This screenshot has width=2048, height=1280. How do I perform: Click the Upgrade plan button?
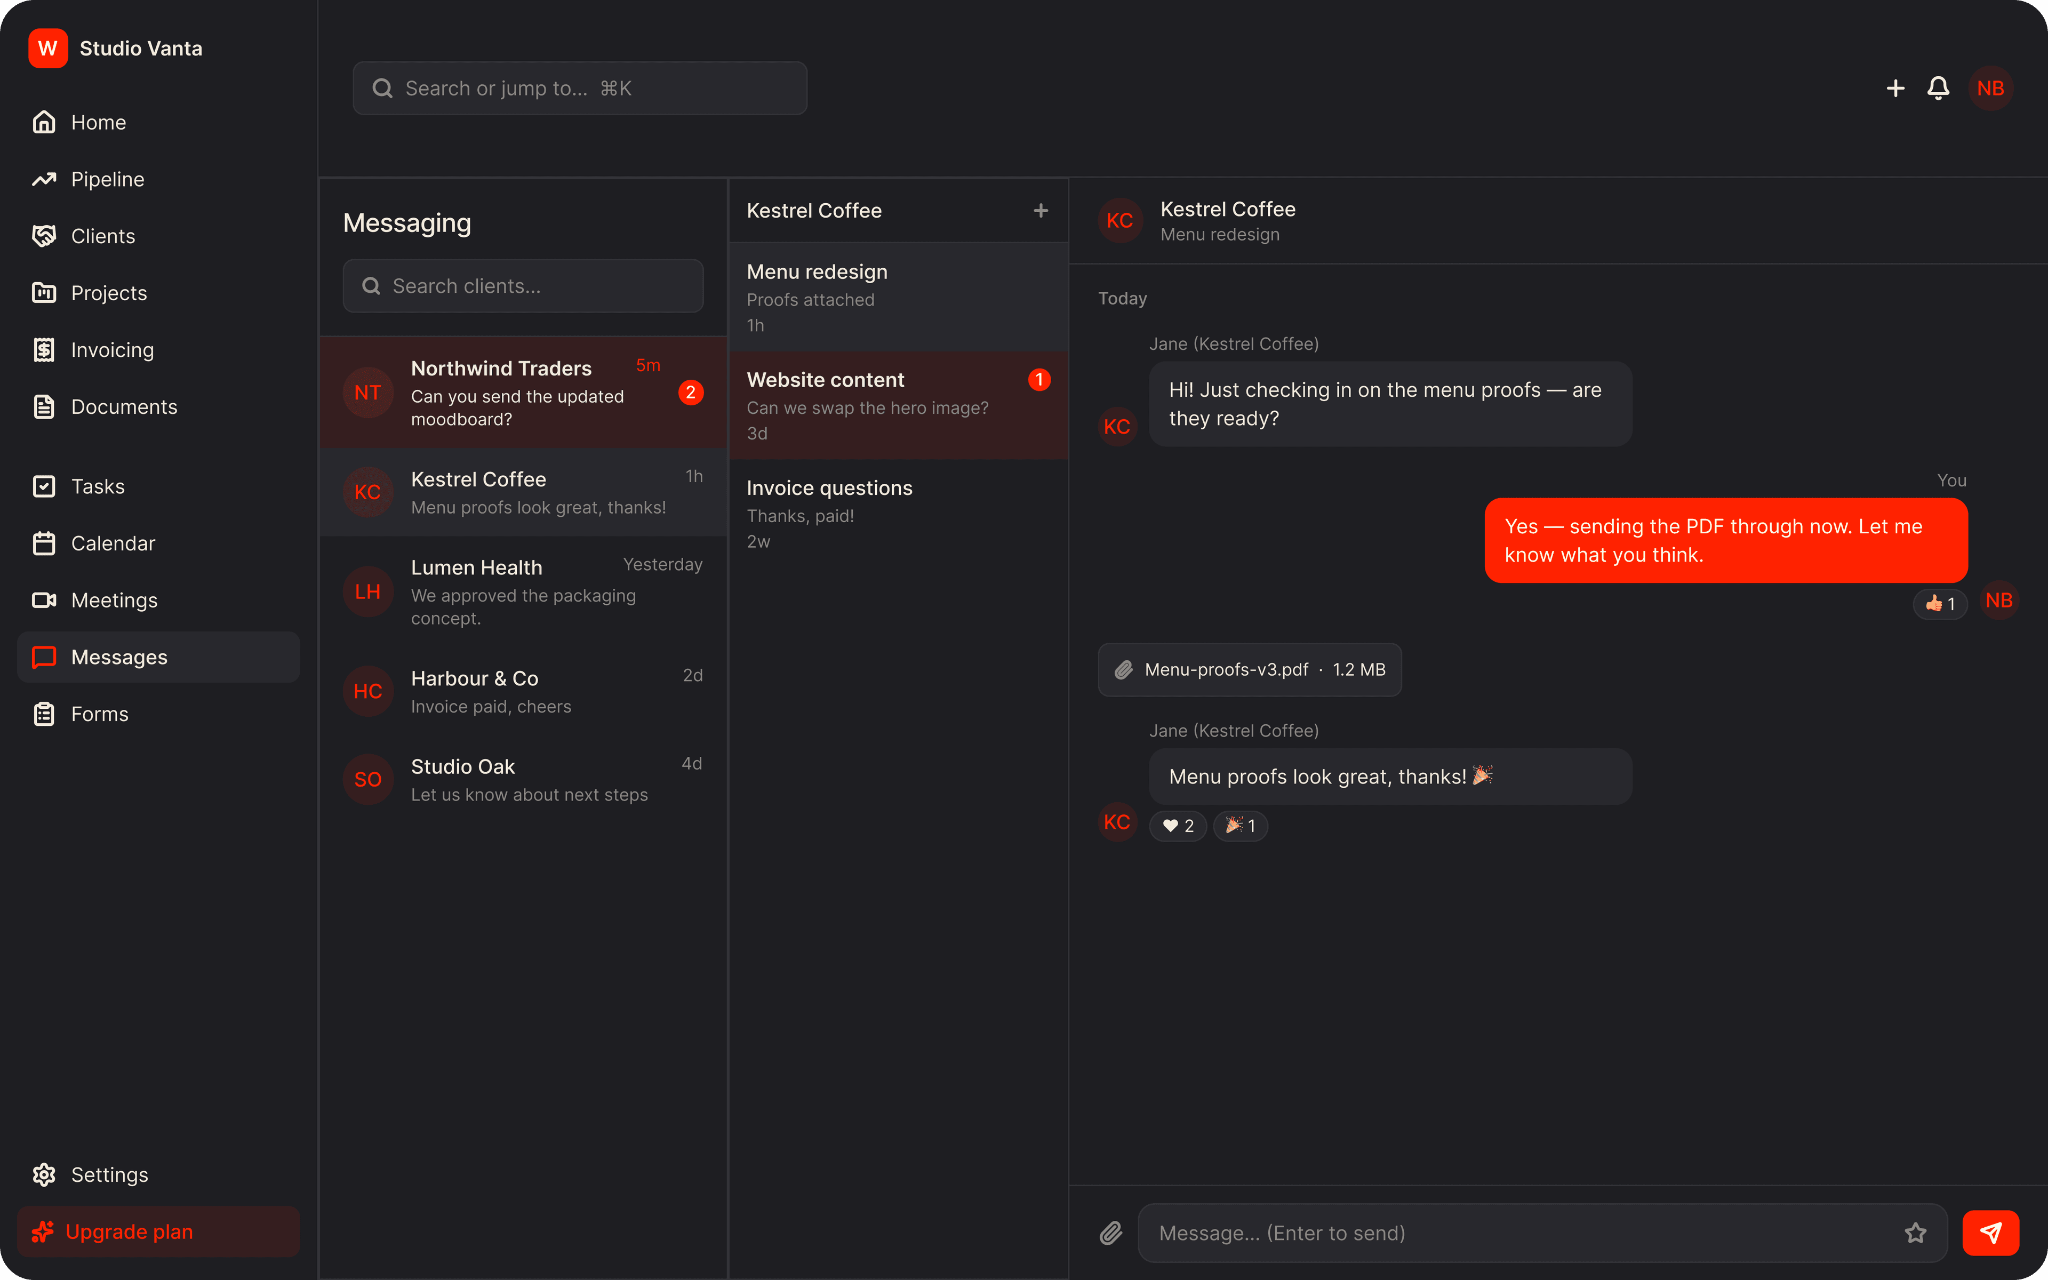pyautogui.click(x=158, y=1231)
